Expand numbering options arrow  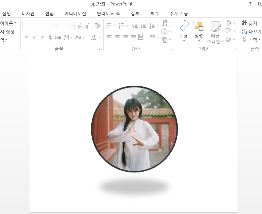[x=127, y=26]
